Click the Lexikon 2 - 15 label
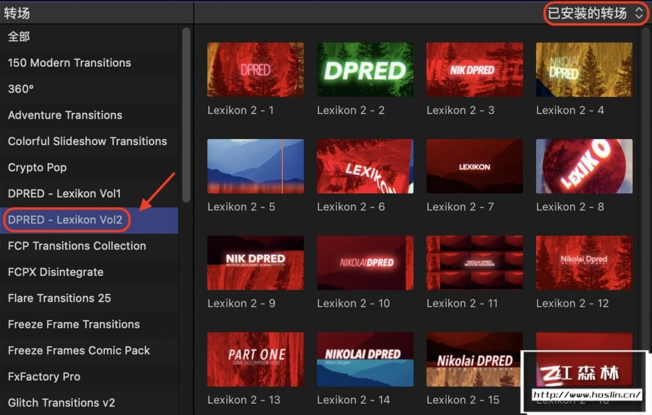Screen dimensions: 652x415 pos(463,400)
